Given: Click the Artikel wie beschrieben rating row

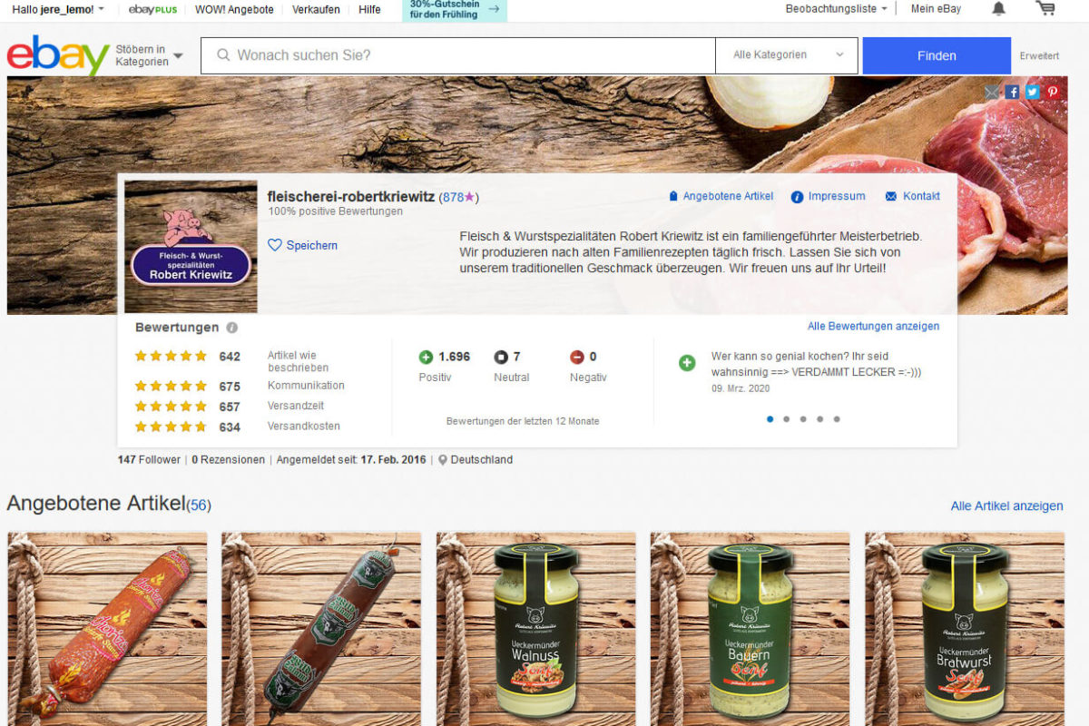Looking at the screenshot, I should coord(232,360).
